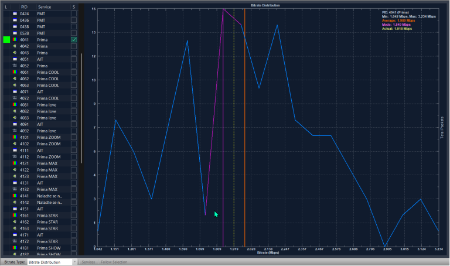Sort by the PID column header
The width and height of the screenshot is (450, 266).
(24, 7)
